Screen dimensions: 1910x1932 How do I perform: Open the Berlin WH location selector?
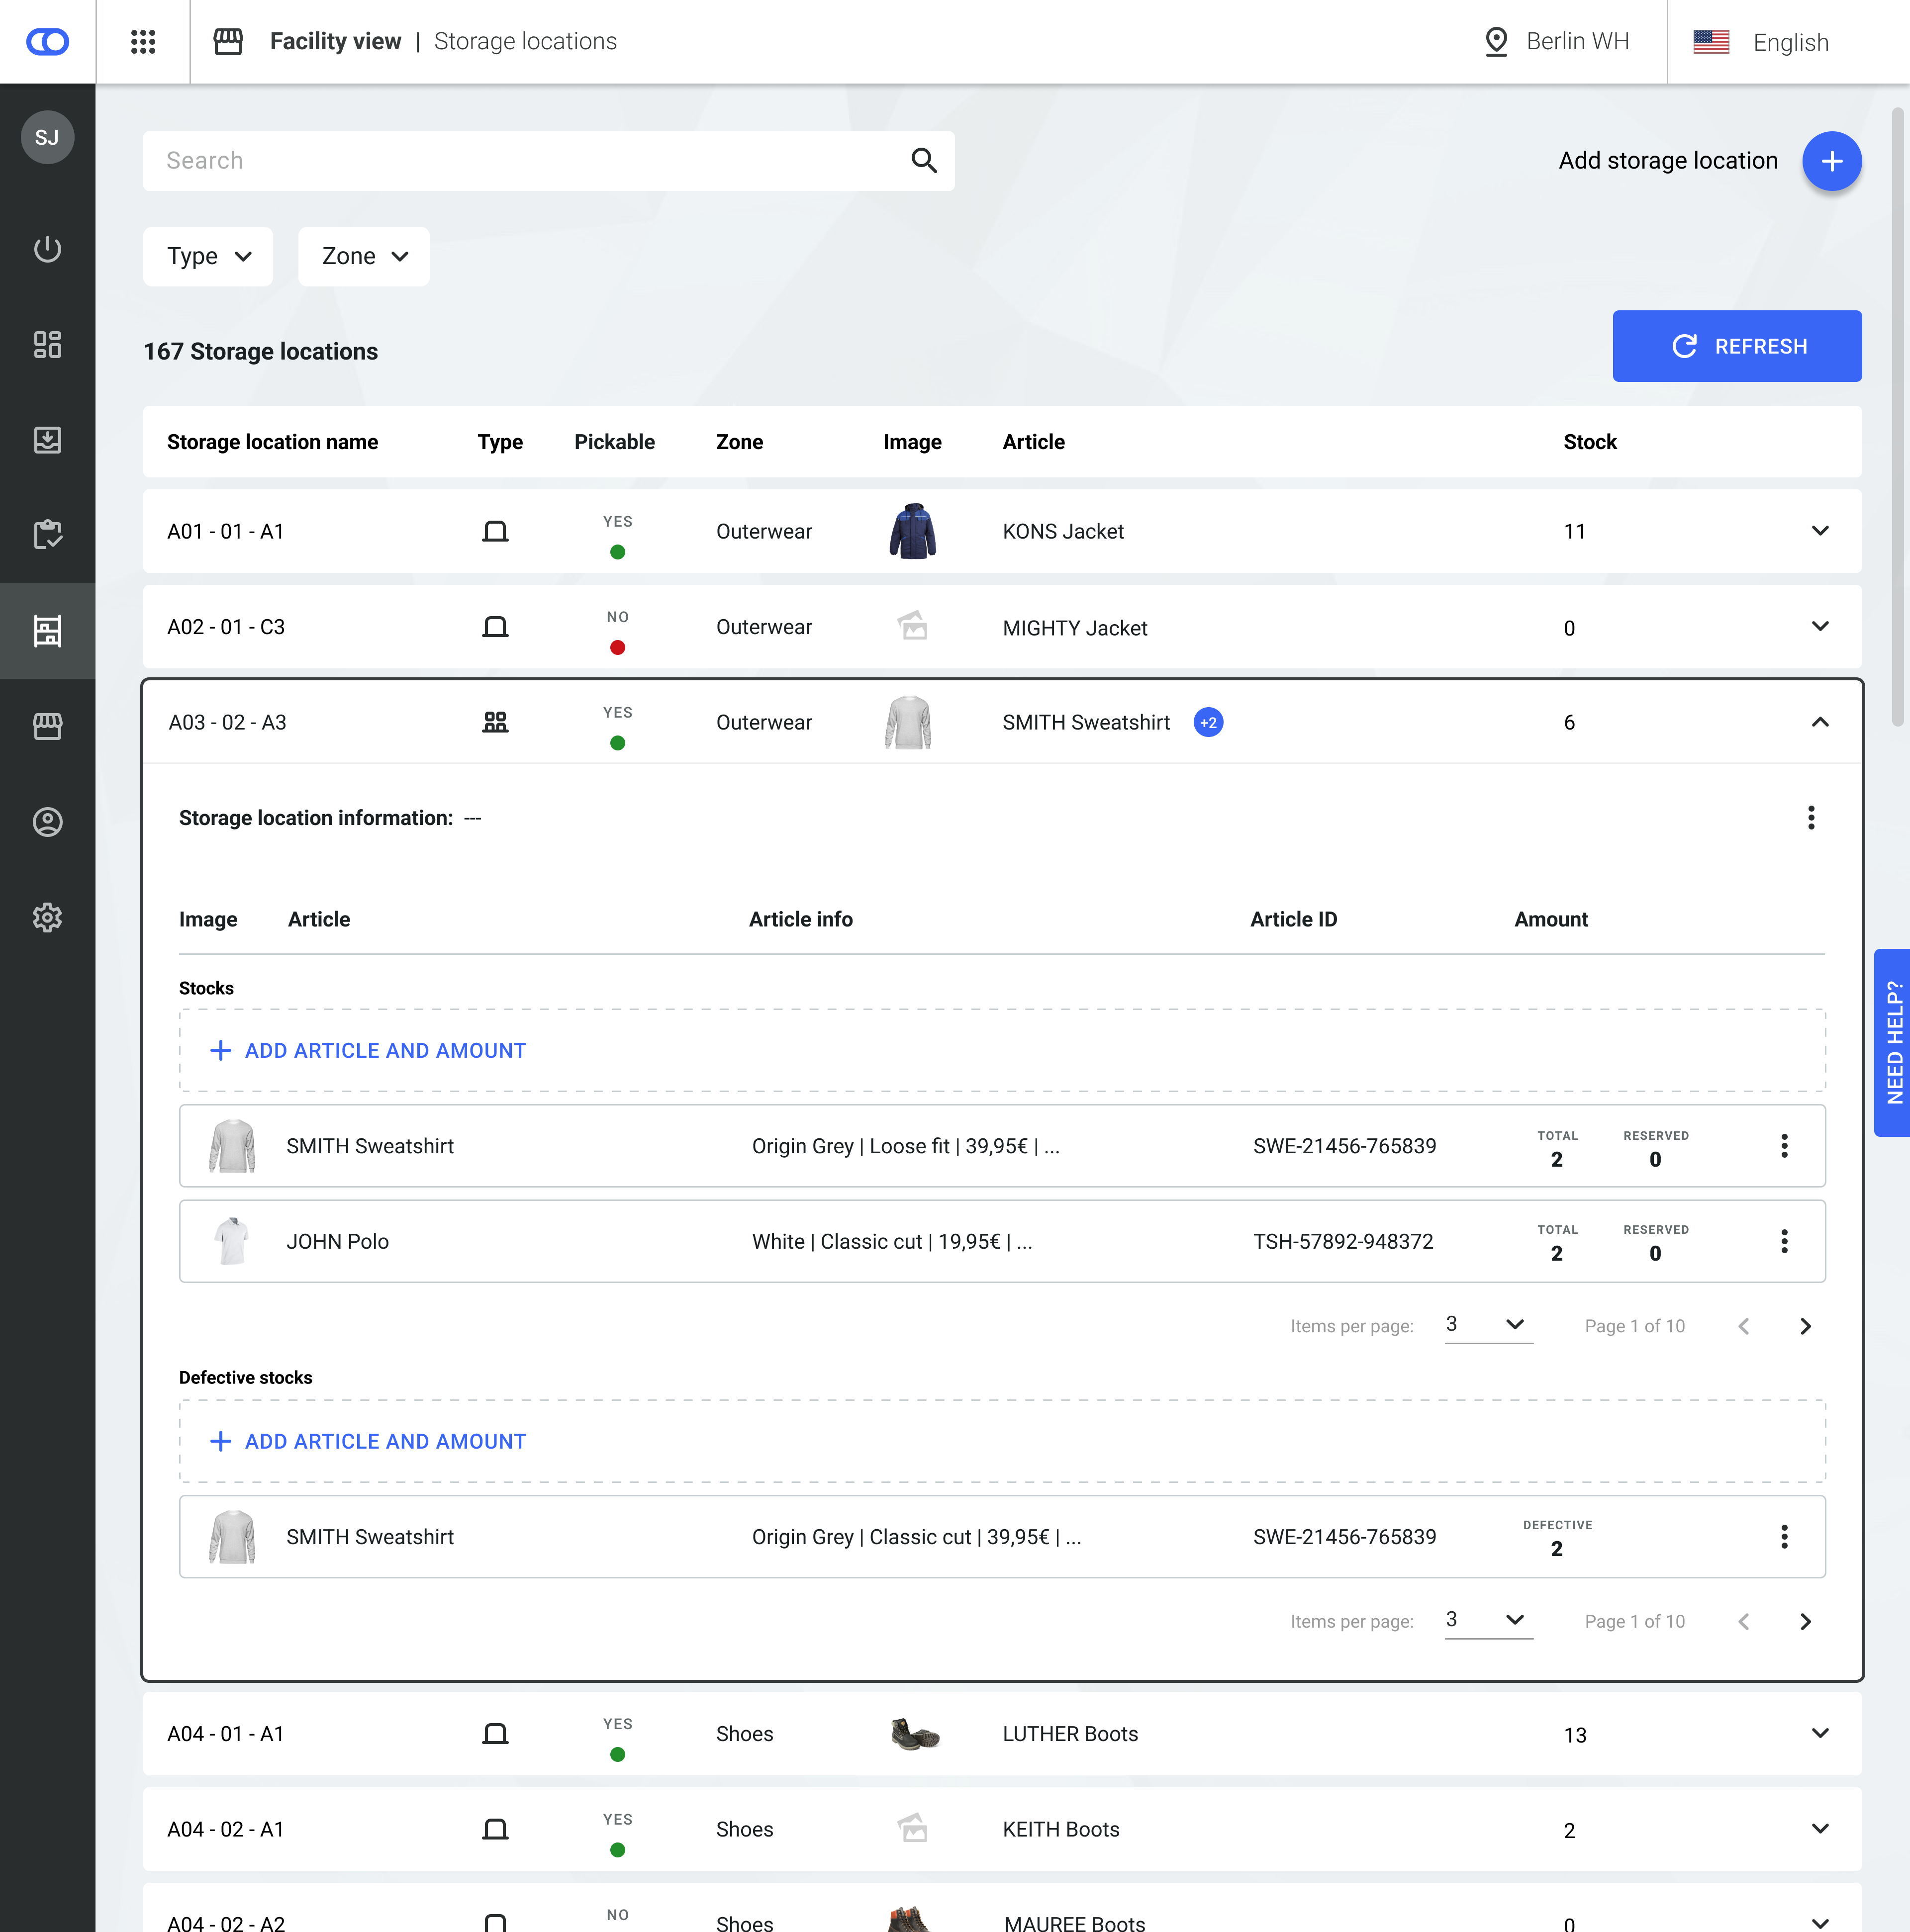[1557, 42]
